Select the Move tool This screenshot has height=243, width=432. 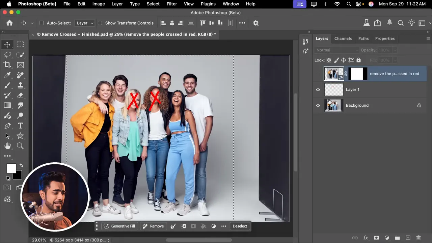pos(7,45)
